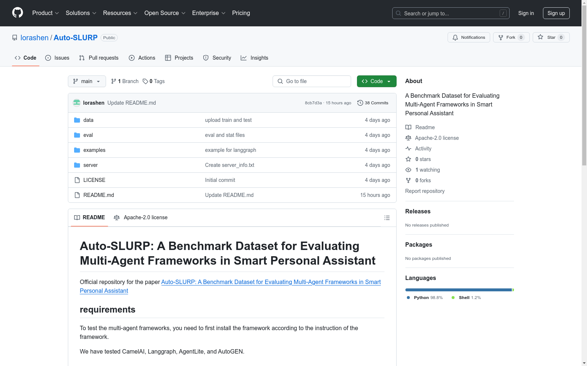Click the star icon beside 0 stars
This screenshot has height=366, width=587.
pyautogui.click(x=408, y=159)
